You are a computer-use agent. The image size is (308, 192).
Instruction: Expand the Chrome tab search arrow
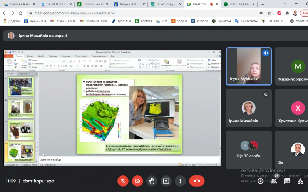(285, 4)
